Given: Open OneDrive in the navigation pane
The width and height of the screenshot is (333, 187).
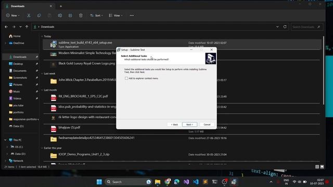Looking at the screenshot, I should (17, 43).
